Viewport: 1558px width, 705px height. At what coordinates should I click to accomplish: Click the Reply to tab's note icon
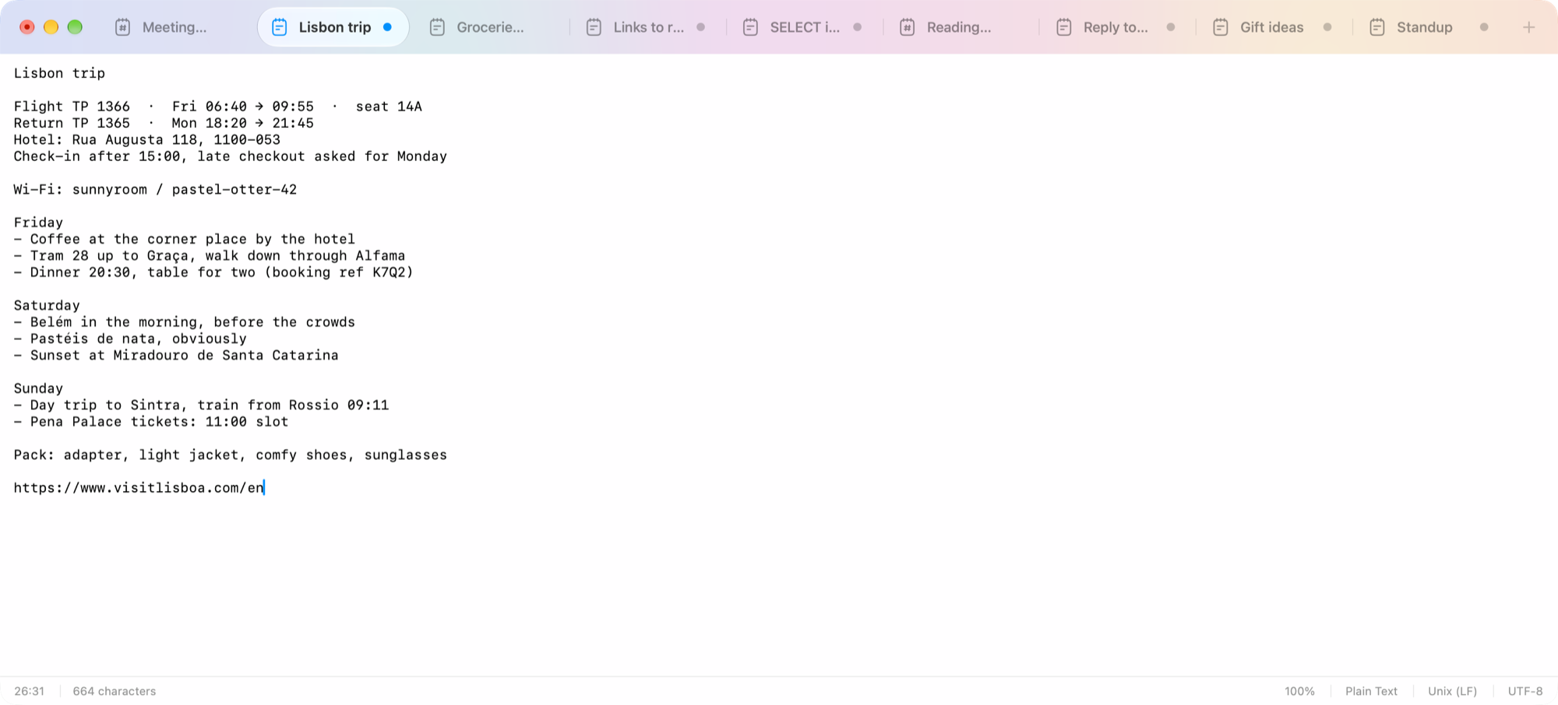[1063, 27]
